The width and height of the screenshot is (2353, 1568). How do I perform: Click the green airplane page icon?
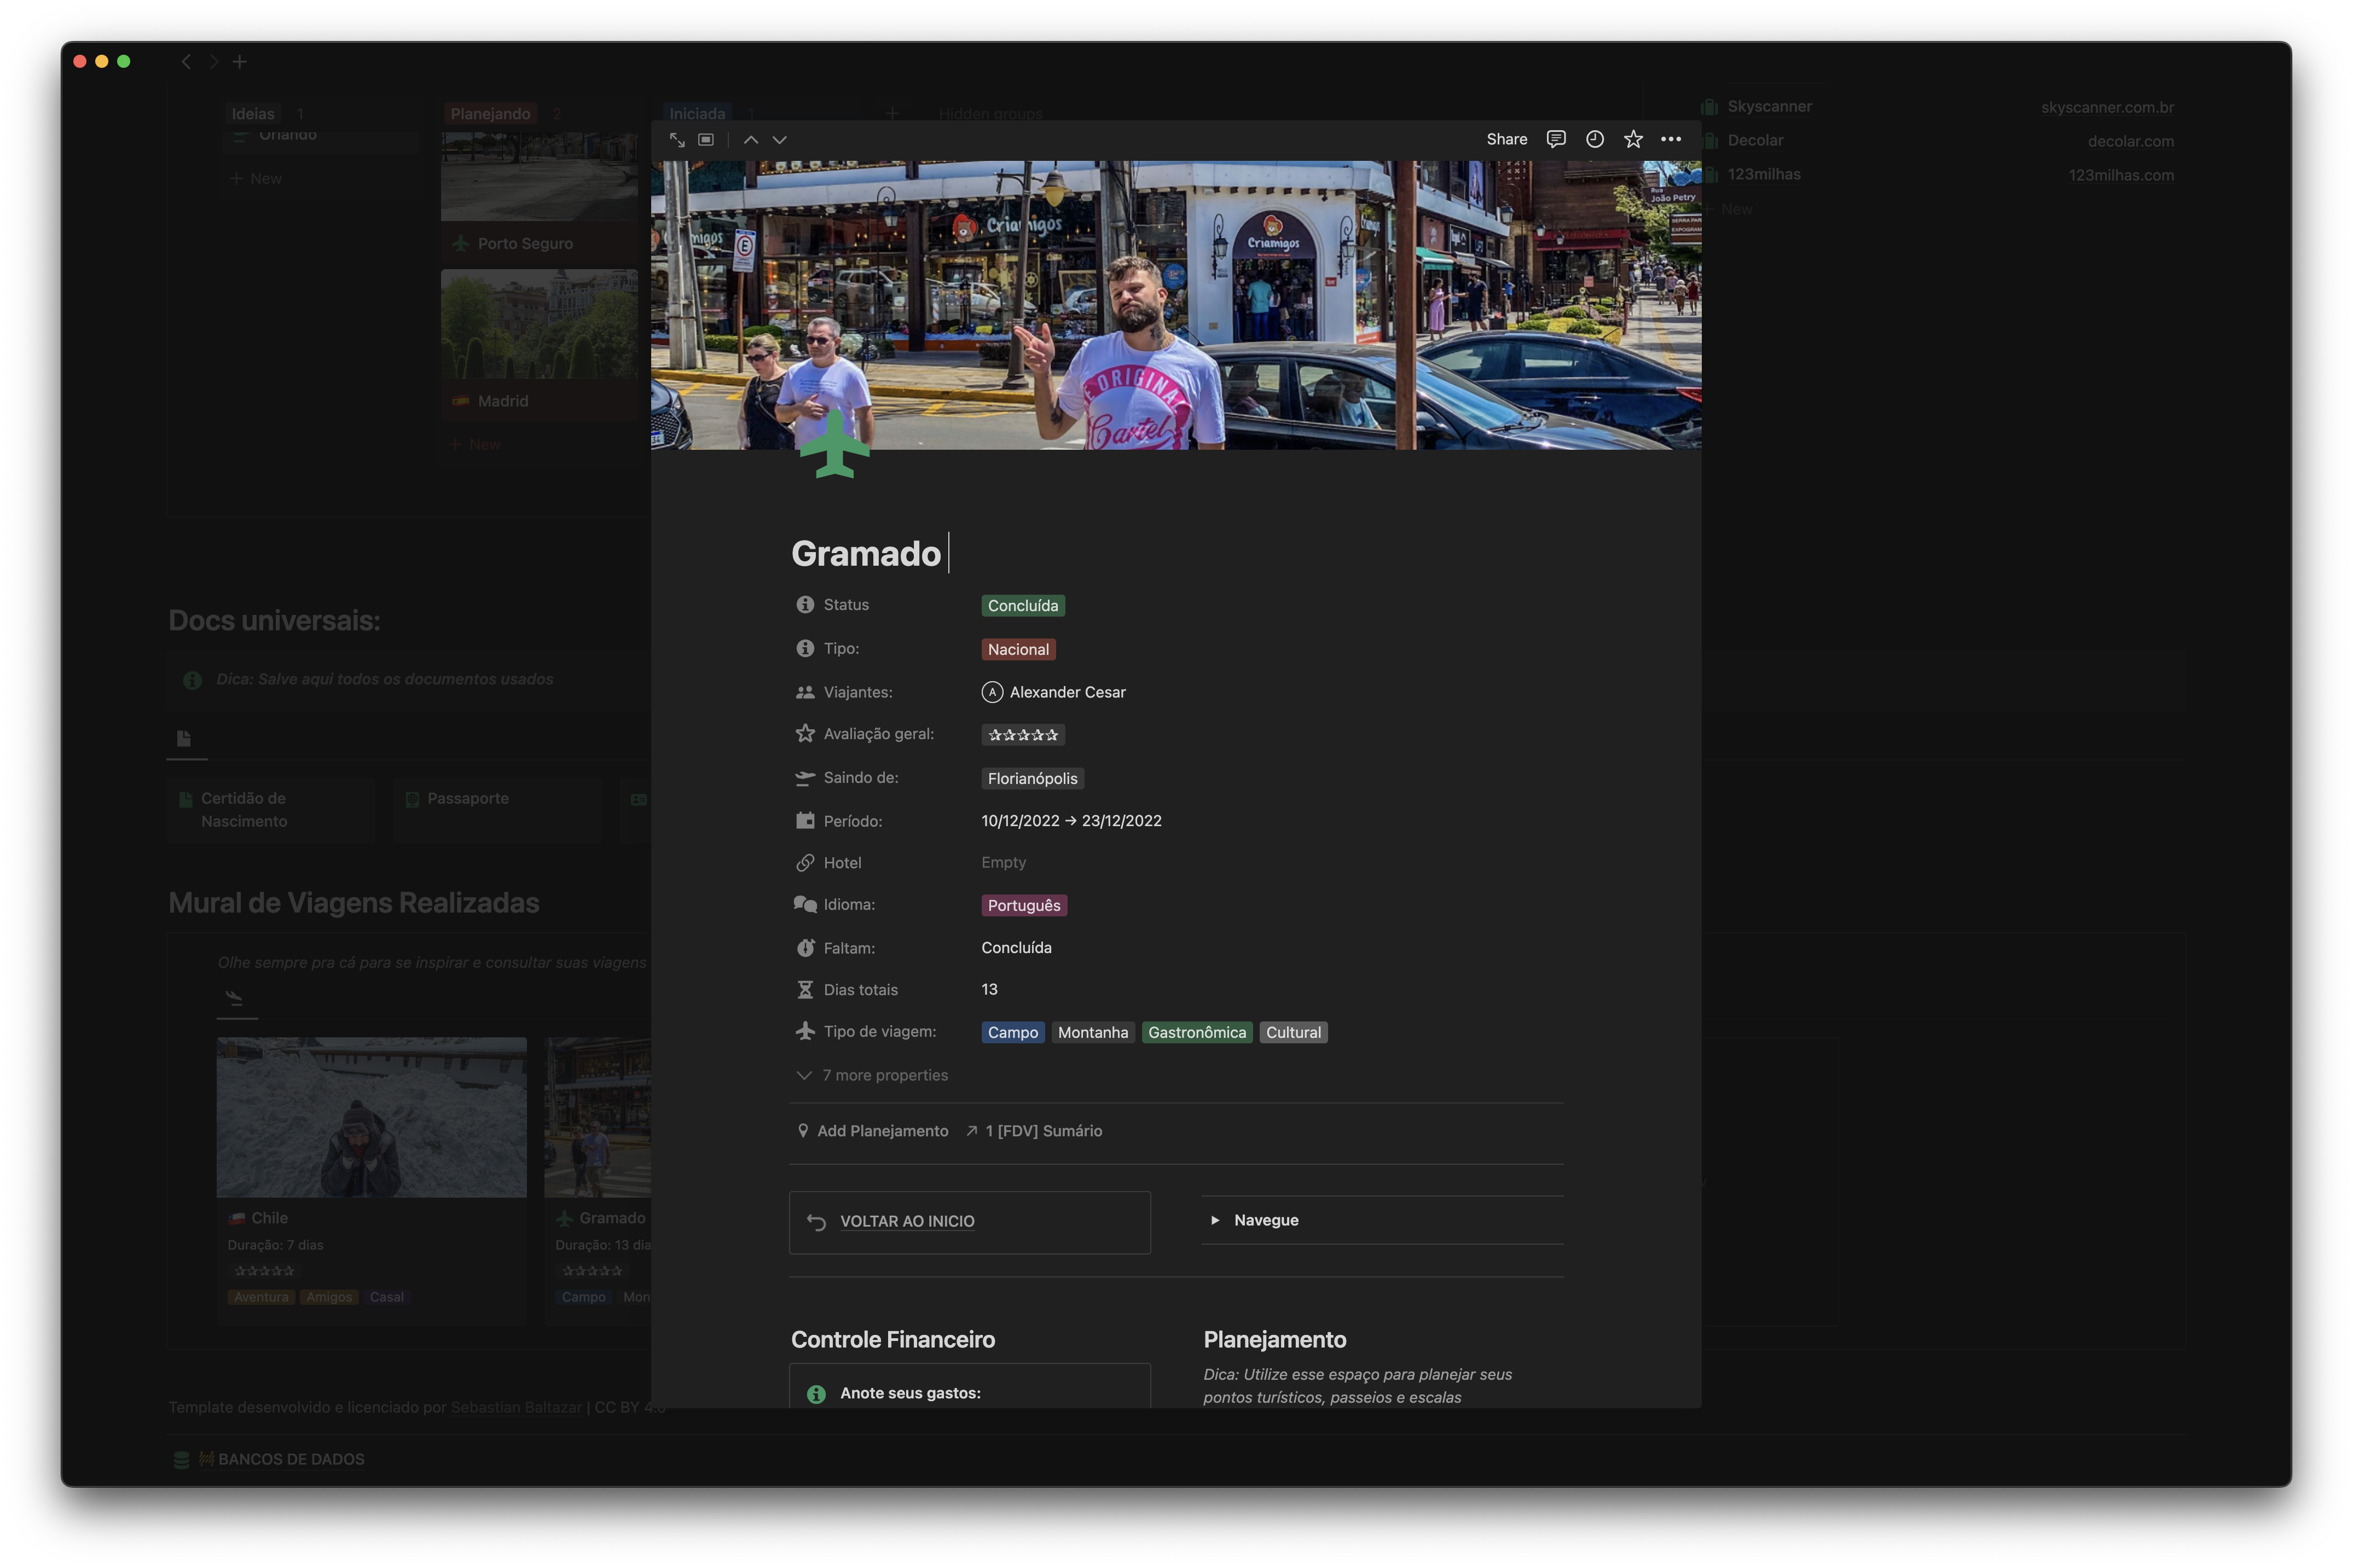tap(834, 444)
